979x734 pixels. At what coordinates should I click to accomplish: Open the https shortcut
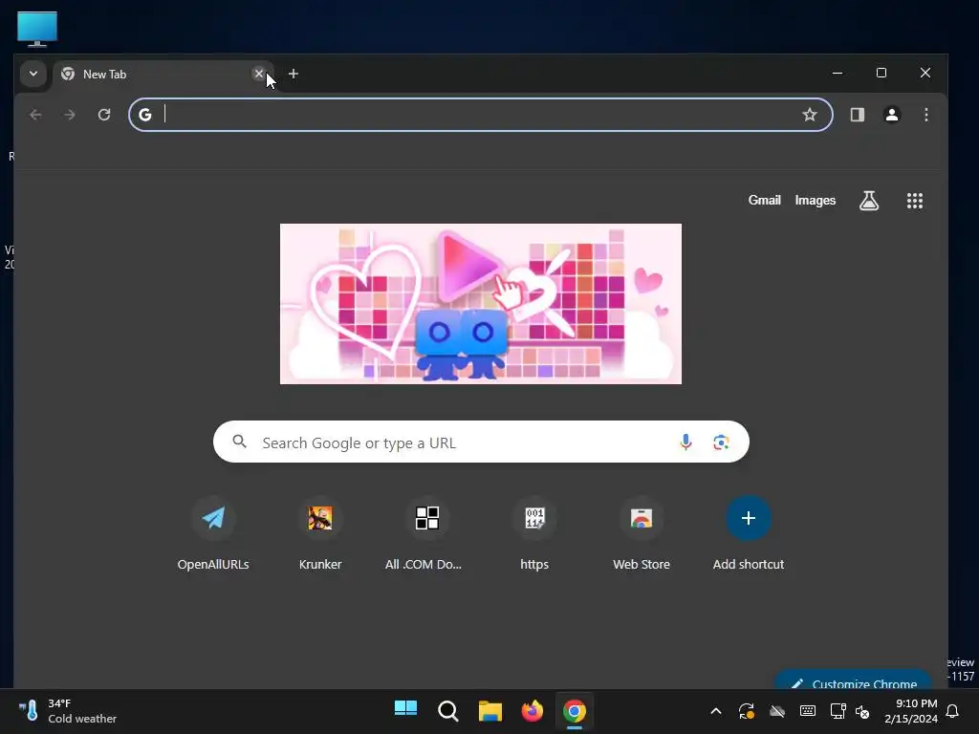(x=534, y=534)
